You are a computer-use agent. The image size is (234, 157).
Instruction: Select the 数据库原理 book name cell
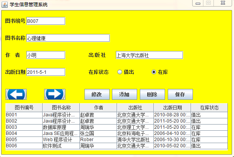click(x=61, y=127)
